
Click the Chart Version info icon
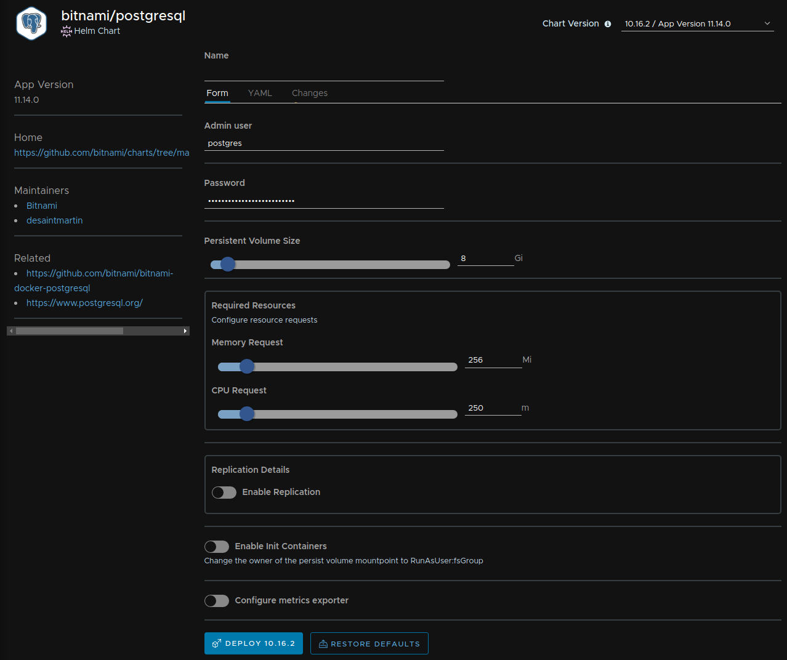click(608, 24)
